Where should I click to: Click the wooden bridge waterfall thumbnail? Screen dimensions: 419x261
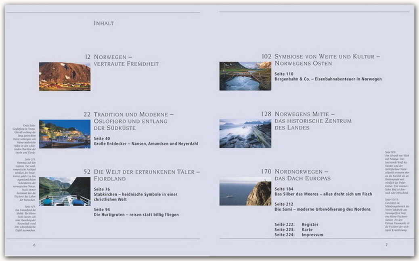[x=245, y=76]
